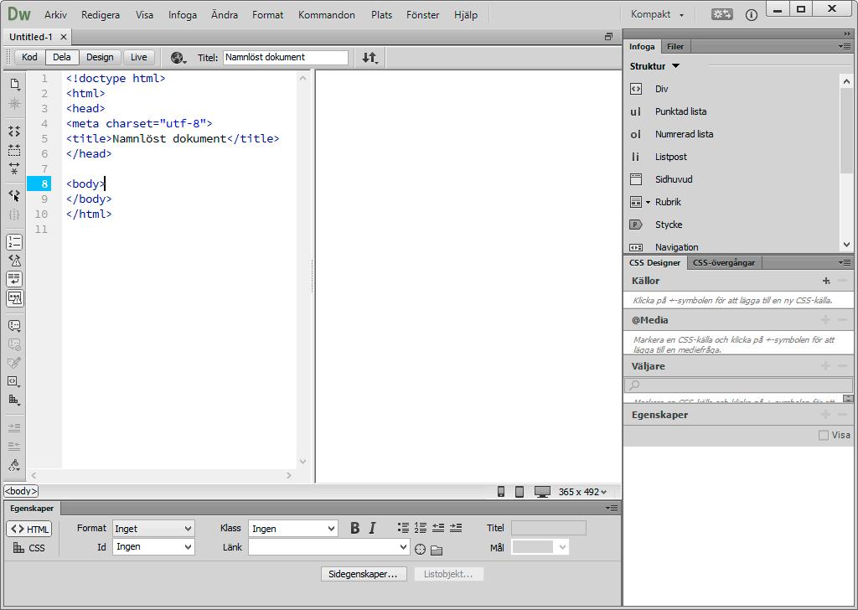Open the recent snippets icon
Image resolution: width=858 pixels, height=610 pixels.
point(15,380)
